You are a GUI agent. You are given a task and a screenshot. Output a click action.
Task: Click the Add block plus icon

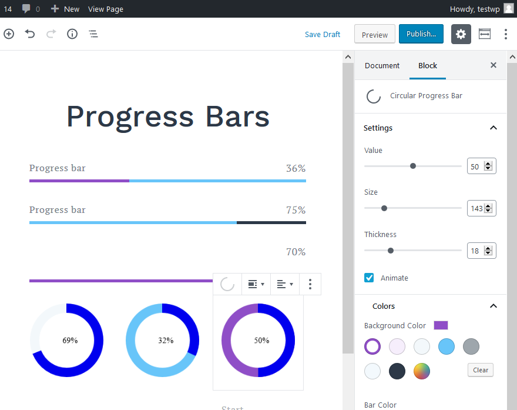pyautogui.click(x=9, y=34)
